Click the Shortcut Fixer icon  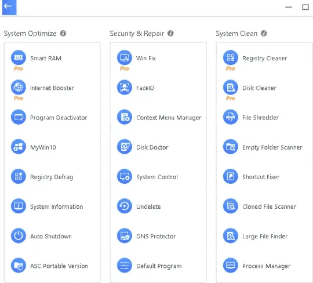pyautogui.click(x=231, y=176)
